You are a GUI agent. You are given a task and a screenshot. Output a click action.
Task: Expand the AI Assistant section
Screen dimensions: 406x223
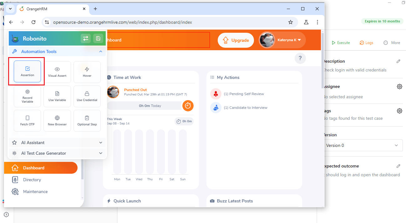(57, 143)
